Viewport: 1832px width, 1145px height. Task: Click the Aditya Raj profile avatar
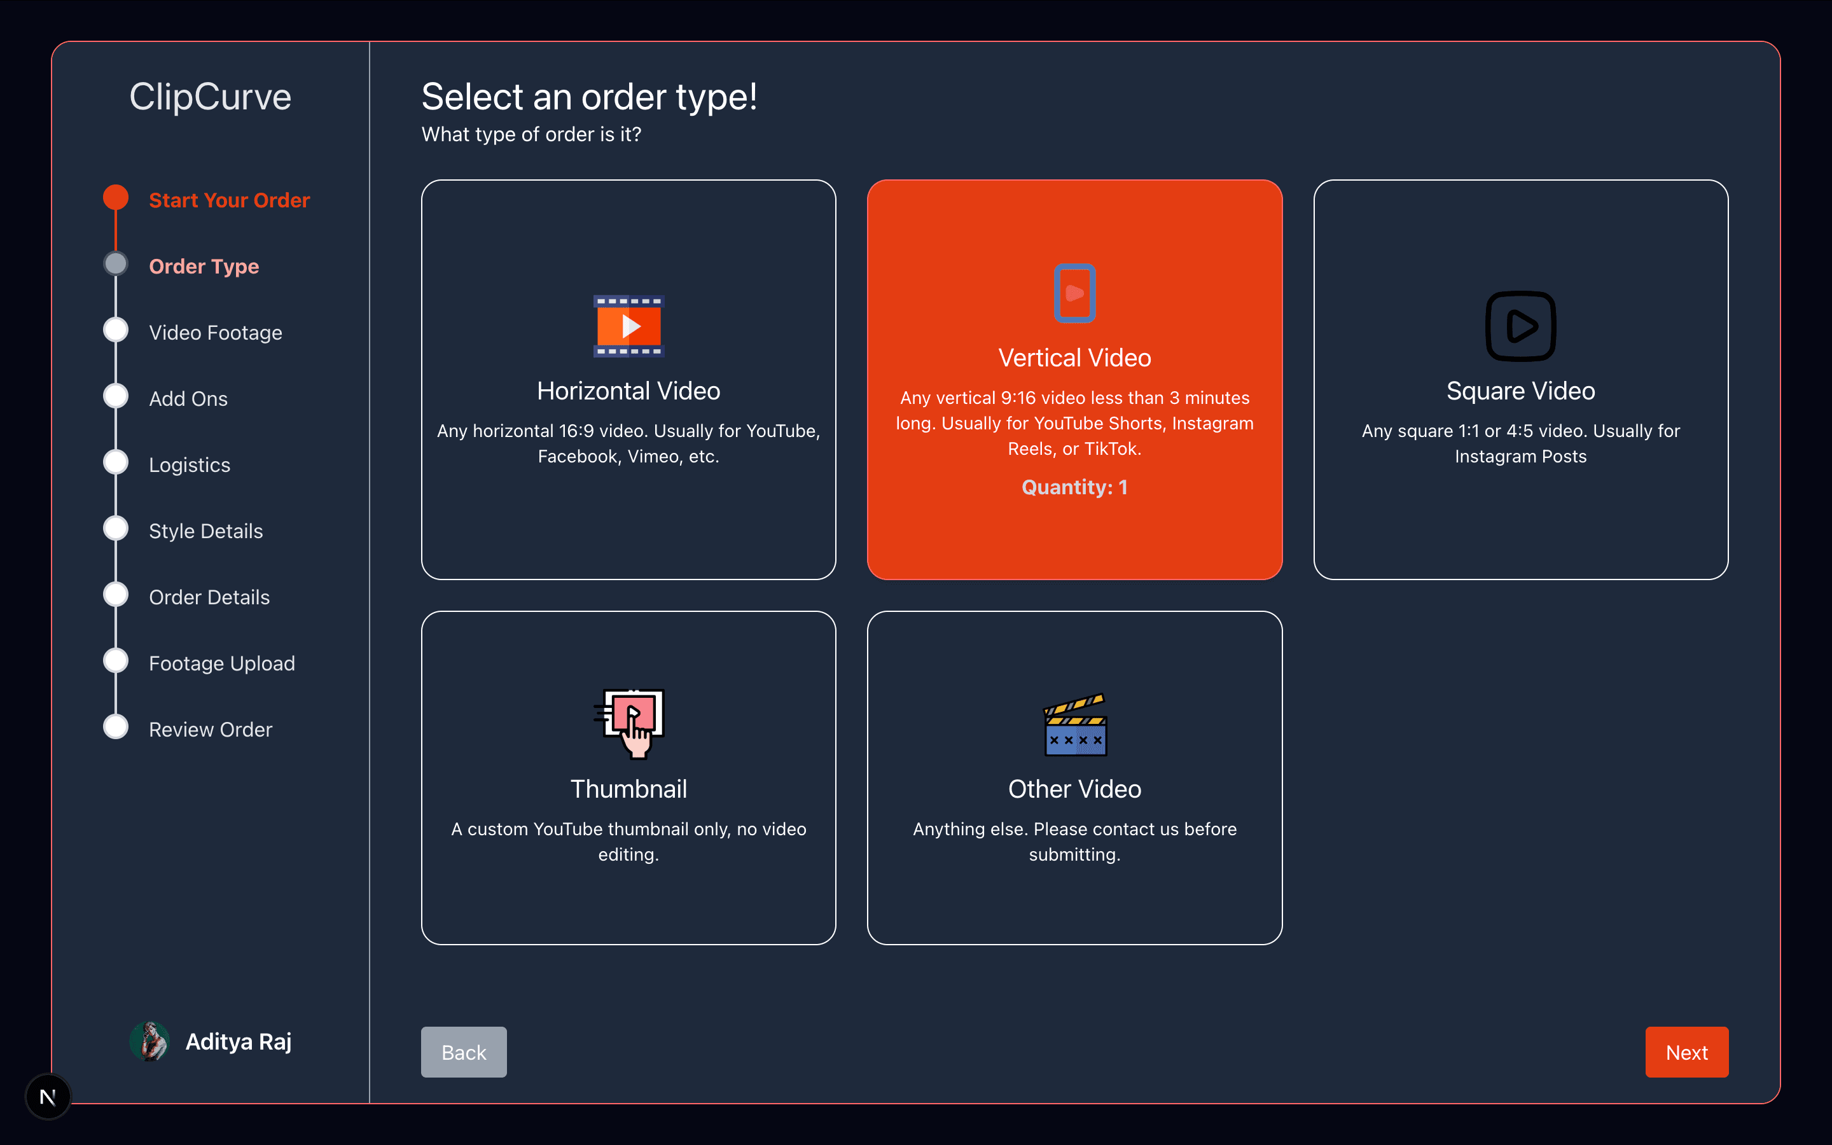[x=149, y=1041]
